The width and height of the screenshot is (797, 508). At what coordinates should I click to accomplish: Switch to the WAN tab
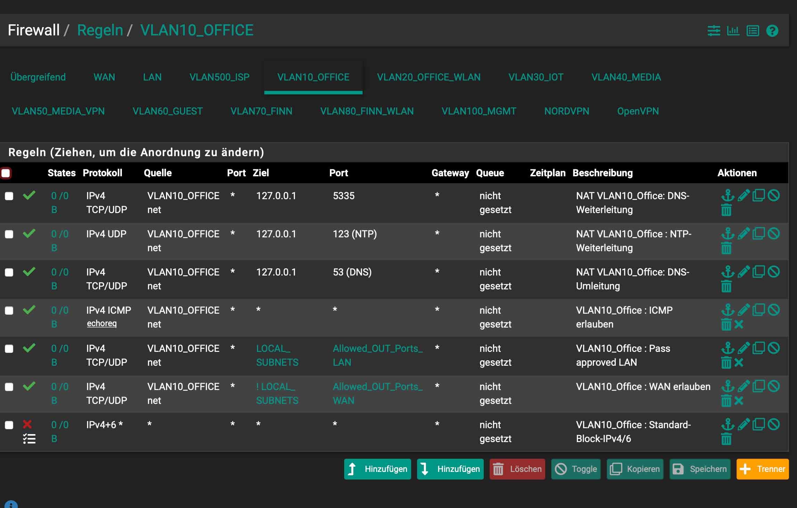pos(104,77)
